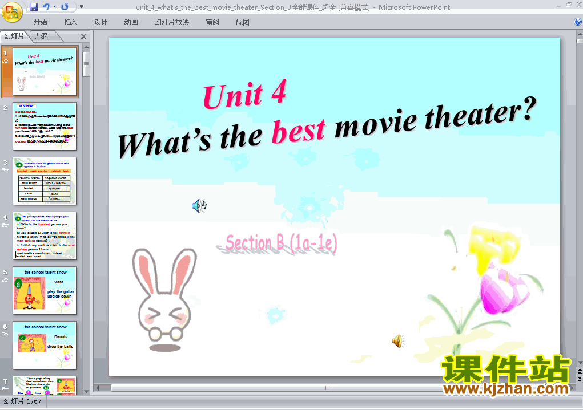Switch to the 动画 ribbon tab
Viewport: 583px width, 410px height.
coord(131,22)
